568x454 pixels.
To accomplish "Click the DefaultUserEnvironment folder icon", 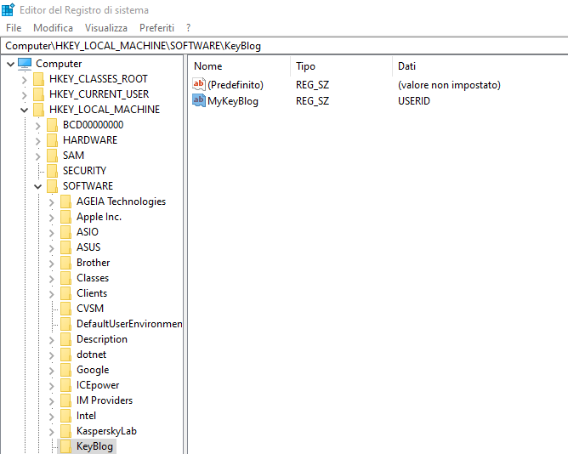I will pyautogui.click(x=65, y=324).
